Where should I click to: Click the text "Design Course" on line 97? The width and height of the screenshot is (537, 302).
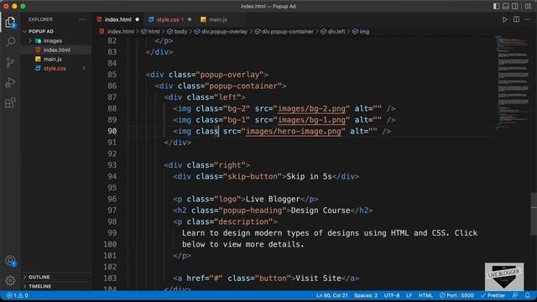pyautogui.click(x=321, y=211)
